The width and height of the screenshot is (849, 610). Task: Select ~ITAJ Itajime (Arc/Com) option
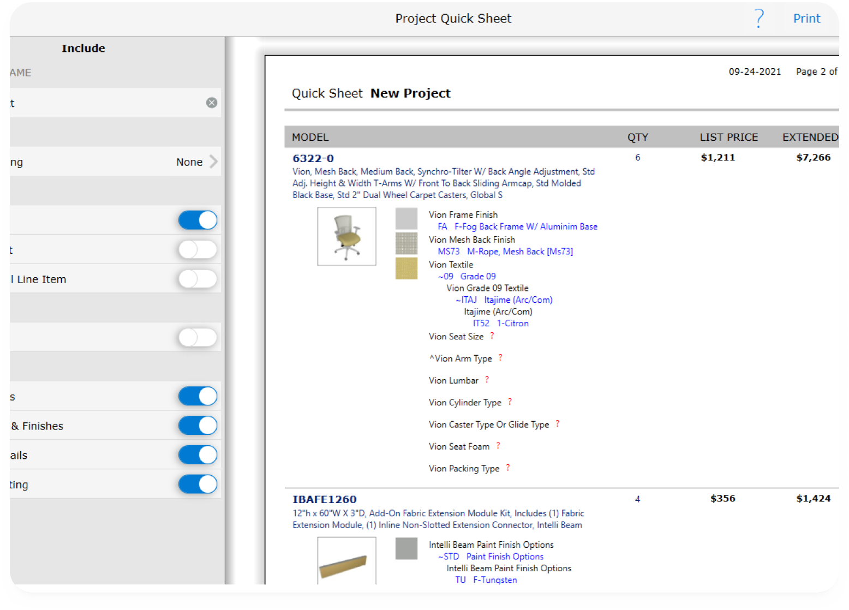[x=504, y=300]
